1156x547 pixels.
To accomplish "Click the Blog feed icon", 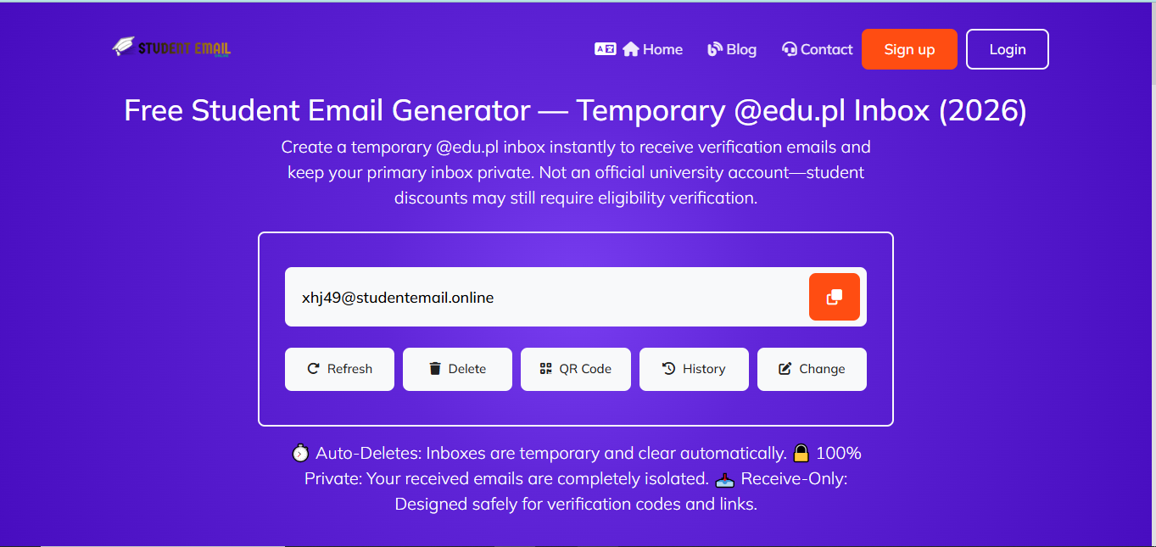I will (715, 49).
